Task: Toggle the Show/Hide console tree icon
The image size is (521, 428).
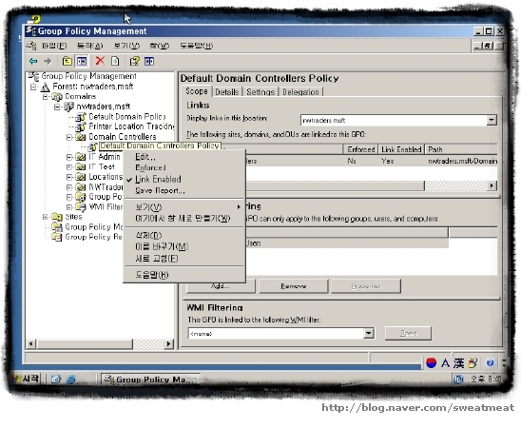Action: pyautogui.click(x=82, y=61)
